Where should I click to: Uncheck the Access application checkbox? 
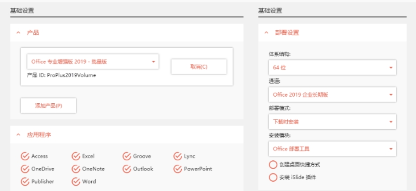click(25, 156)
